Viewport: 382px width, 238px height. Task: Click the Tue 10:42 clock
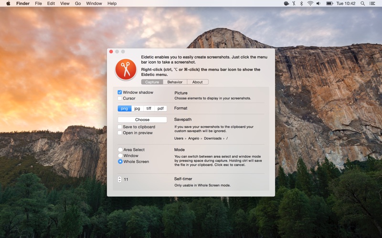pyautogui.click(x=346, y=3)
